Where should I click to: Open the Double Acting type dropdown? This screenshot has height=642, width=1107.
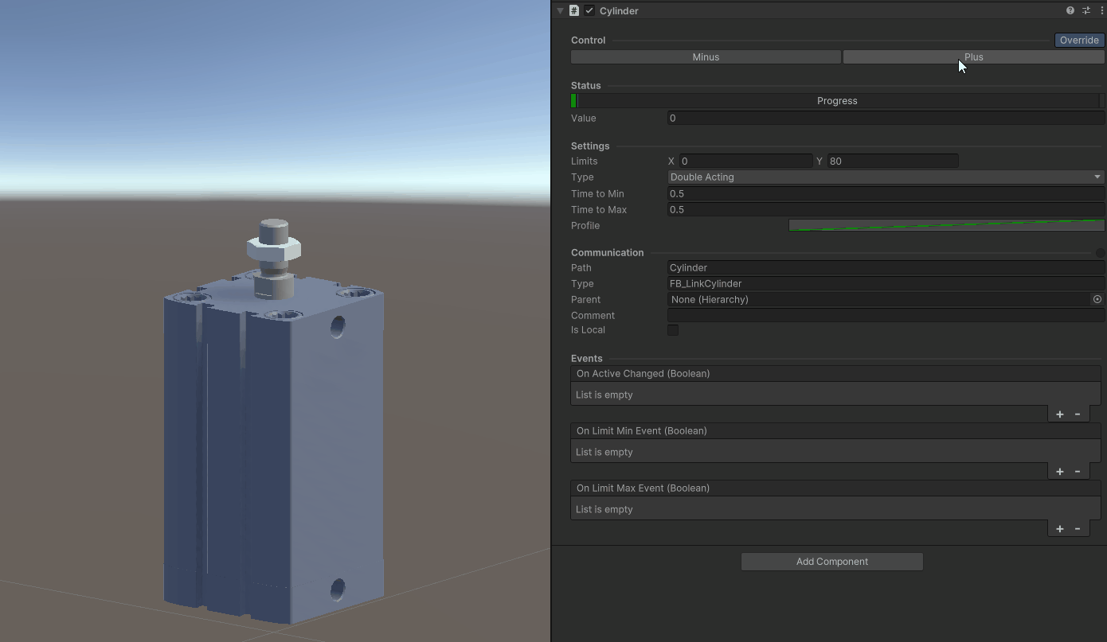[884, 177]
